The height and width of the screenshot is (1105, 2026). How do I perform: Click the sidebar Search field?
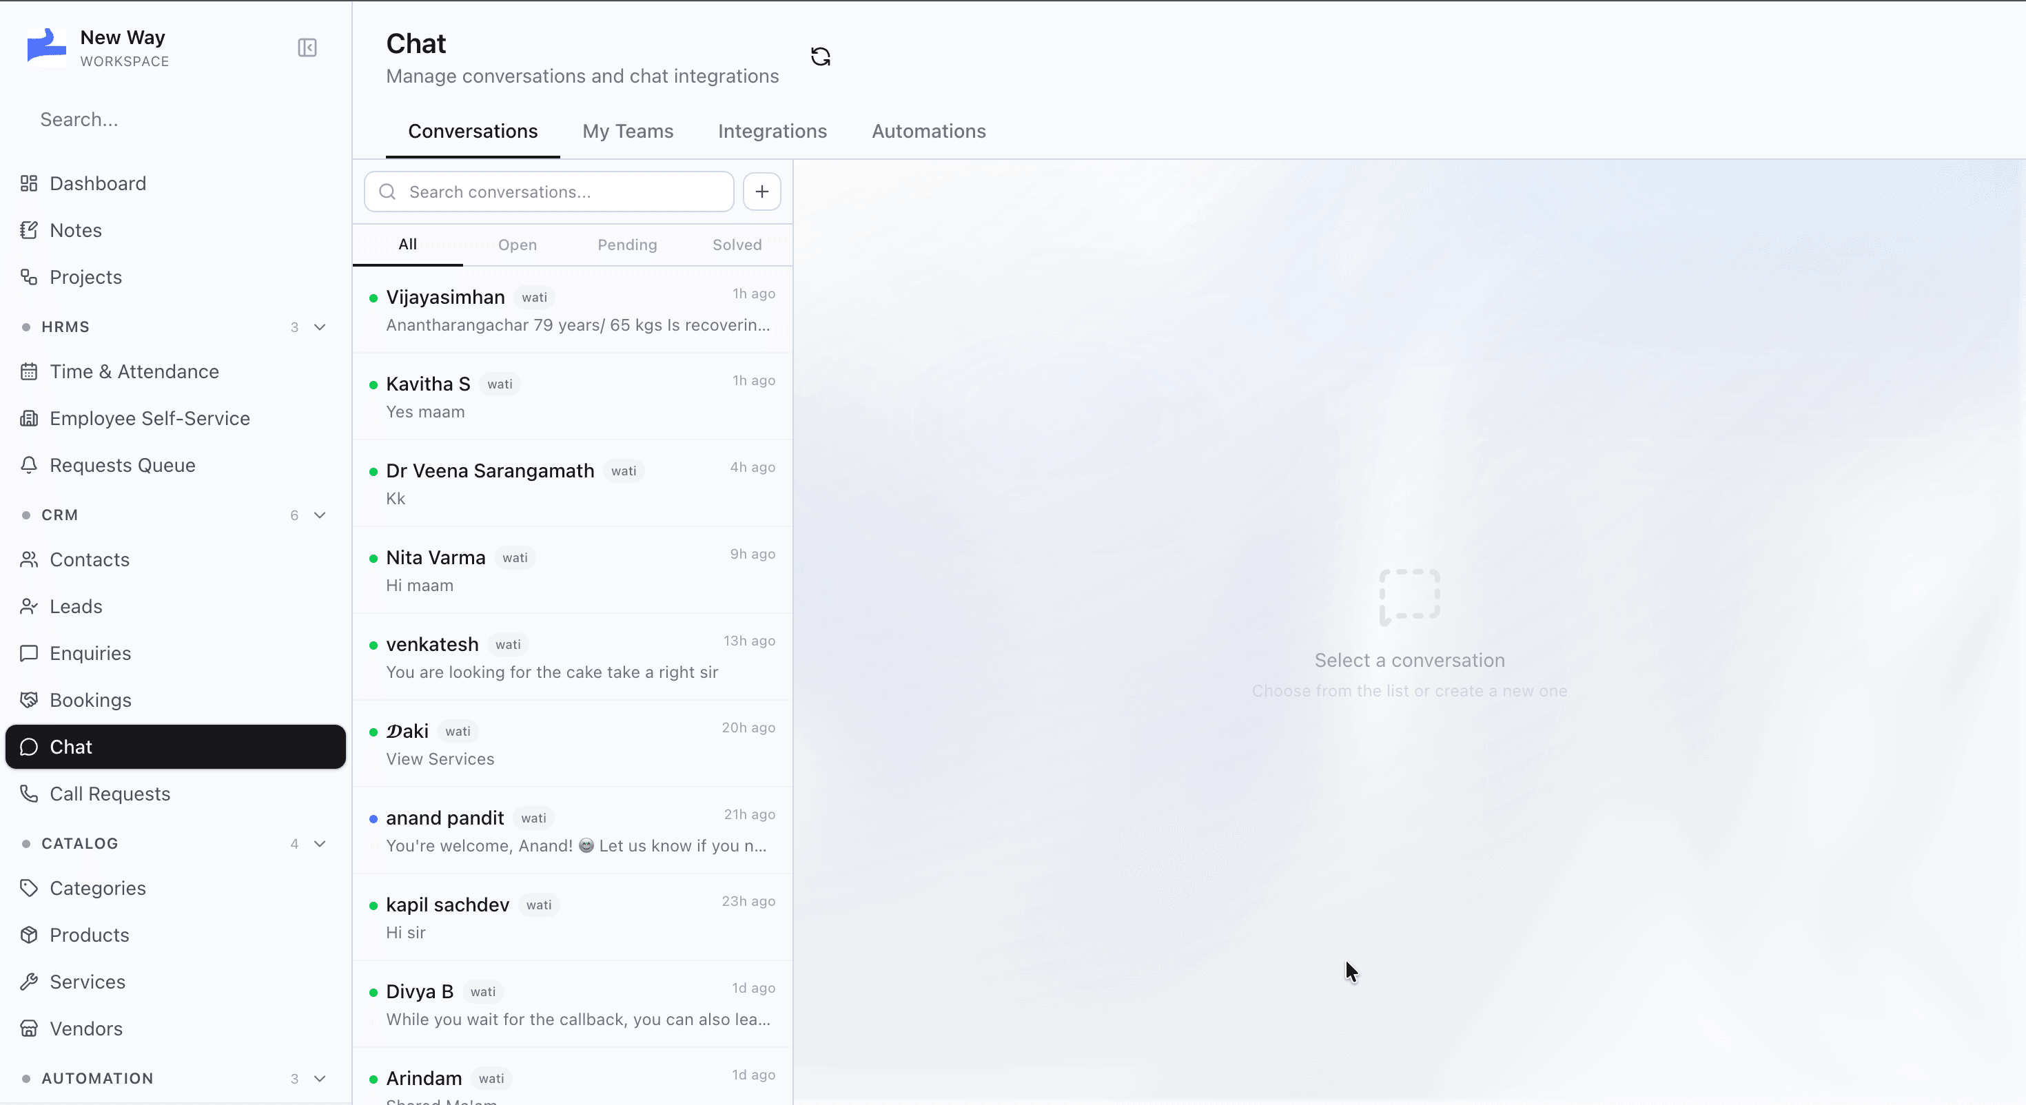[x=176, y=120]
